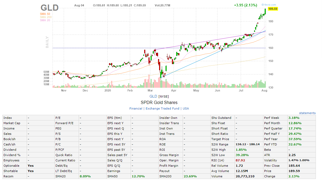Open the USA country link
This screenshot has height=184, width=322.
click(186, 108)
